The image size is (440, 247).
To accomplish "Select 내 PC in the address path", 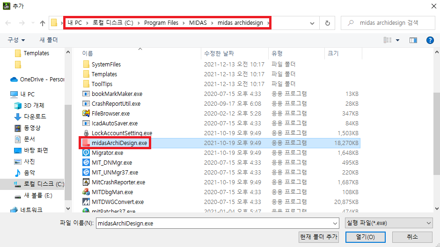I will point(74,23).
